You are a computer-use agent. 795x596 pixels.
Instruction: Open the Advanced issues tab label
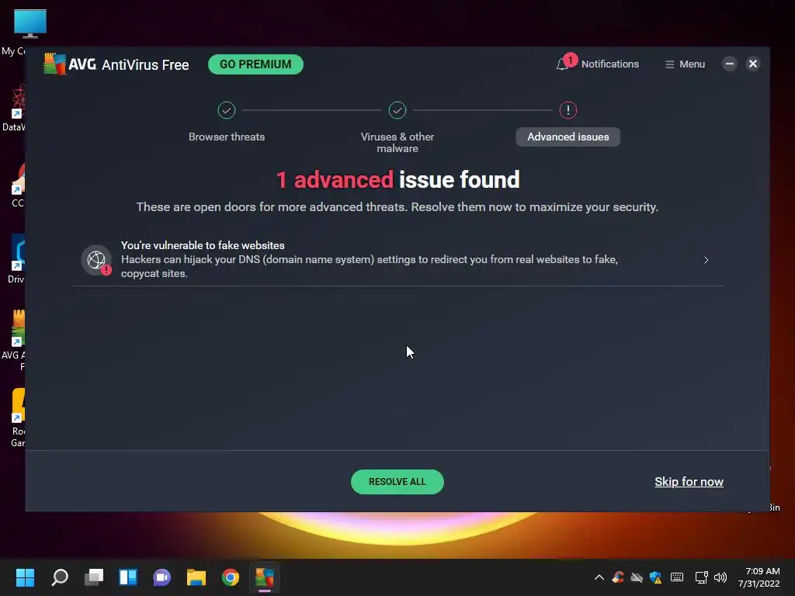pos(568,137)
